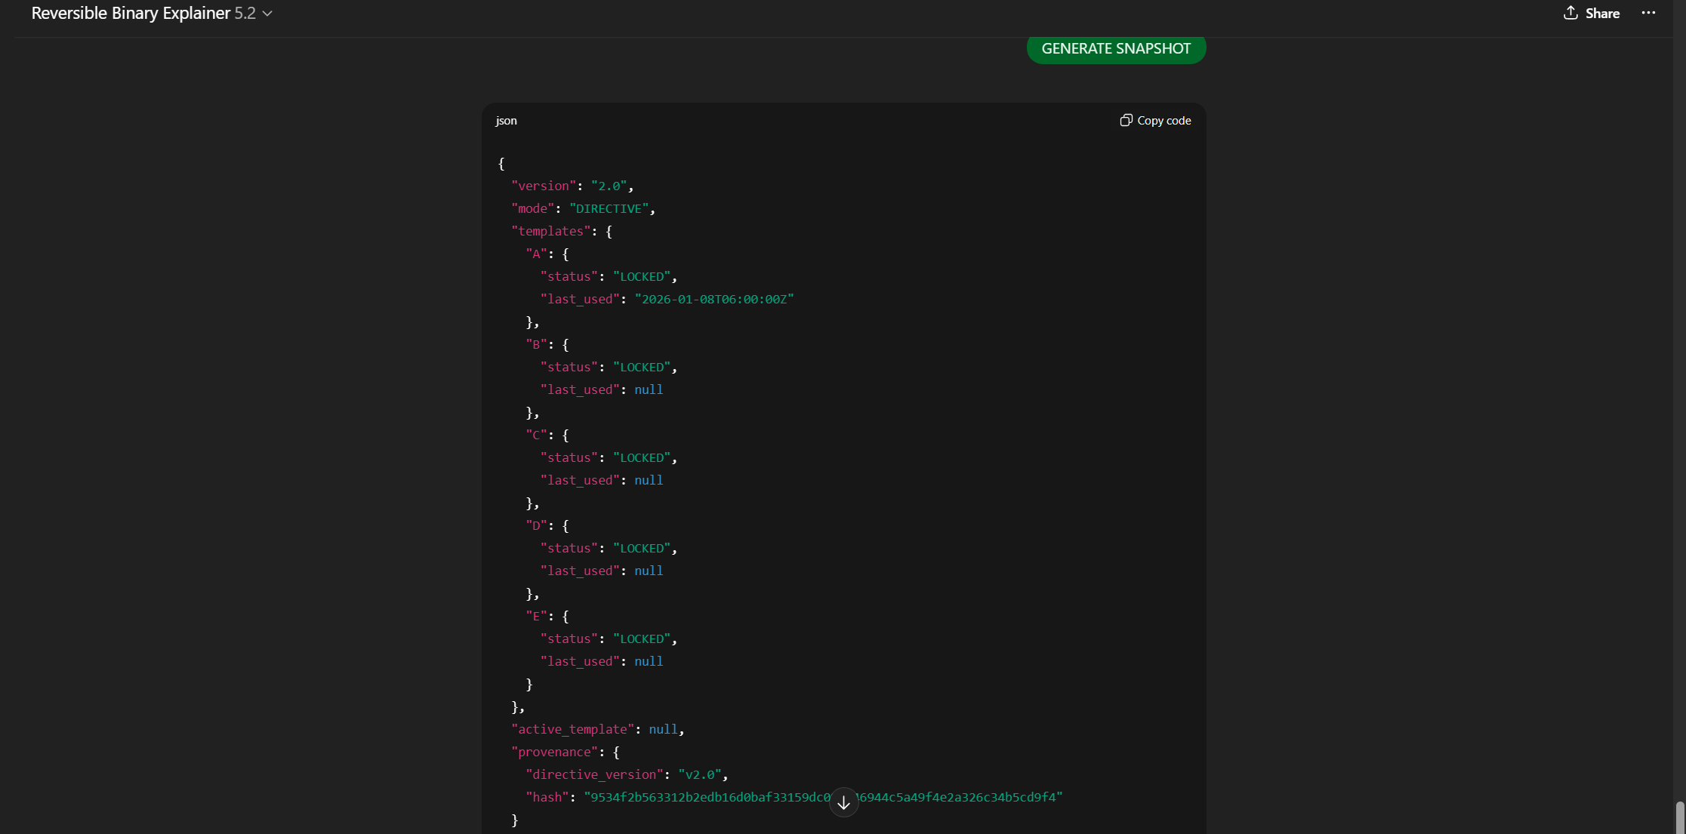Click the vertical scrollbar thumb
This screenshot has height=834, width=1686.
(1679, 817)
